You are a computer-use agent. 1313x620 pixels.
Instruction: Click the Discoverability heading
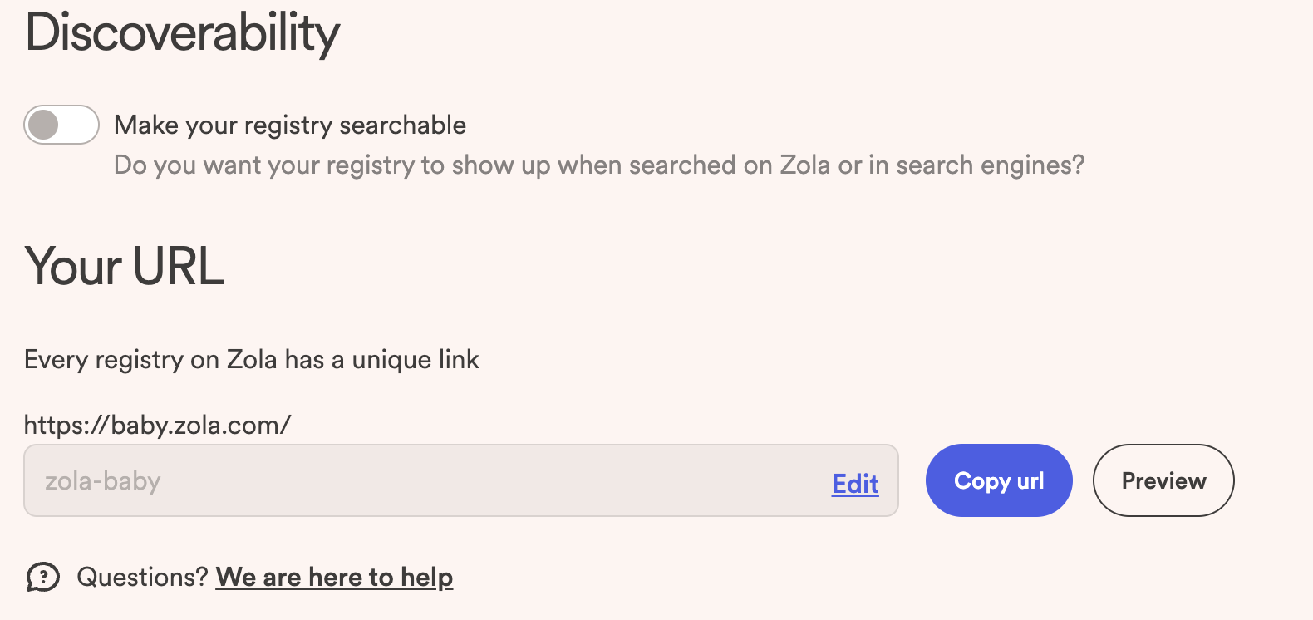point(183,33)
